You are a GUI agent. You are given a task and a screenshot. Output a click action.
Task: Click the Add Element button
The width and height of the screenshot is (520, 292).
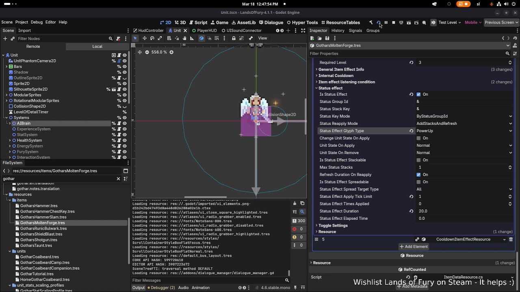click(414, 246)
